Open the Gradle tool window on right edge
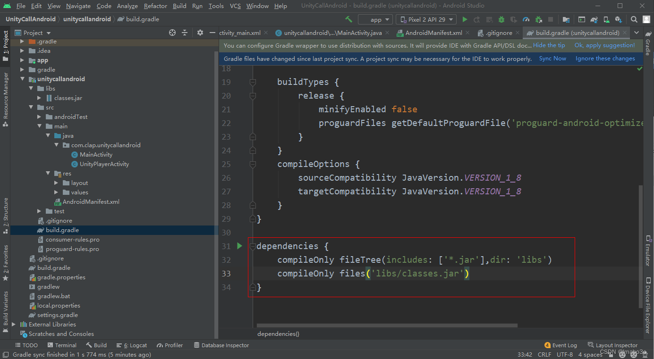Viewport: 654px width, 359px height. (x=648, y=43)
